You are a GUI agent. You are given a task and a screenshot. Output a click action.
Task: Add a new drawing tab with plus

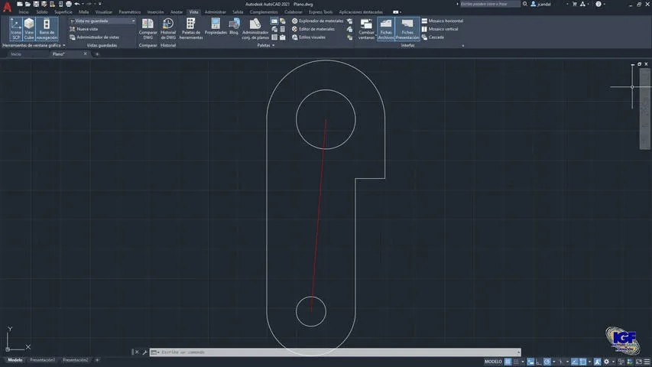pos(97,54)
